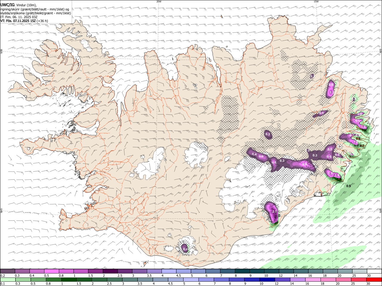Image resolution: width=382 pixels, height=286 pixels.
Task: Click the '0.2' label under top legend row
Action: (x=2, y=276)
